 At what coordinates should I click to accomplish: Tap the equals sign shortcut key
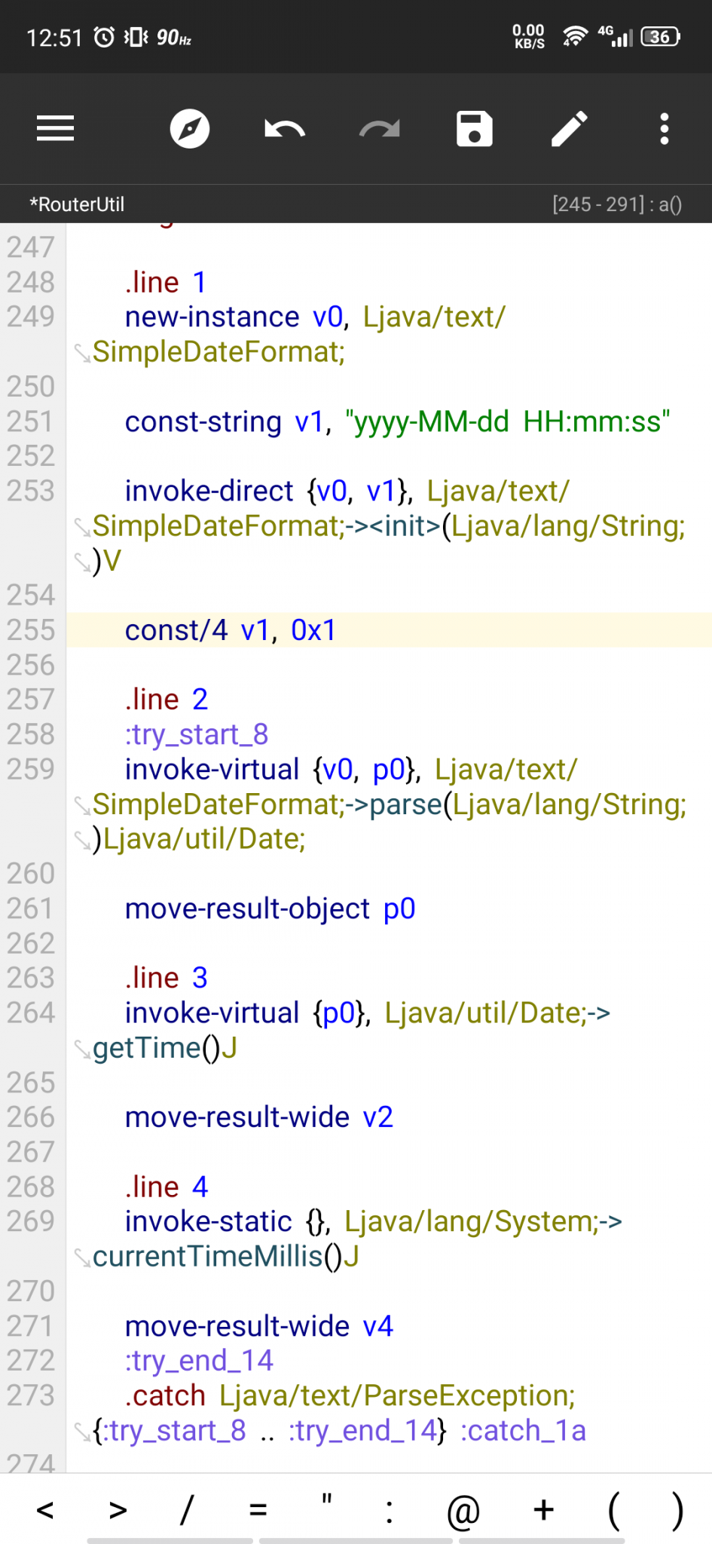tap(258, 1510)
